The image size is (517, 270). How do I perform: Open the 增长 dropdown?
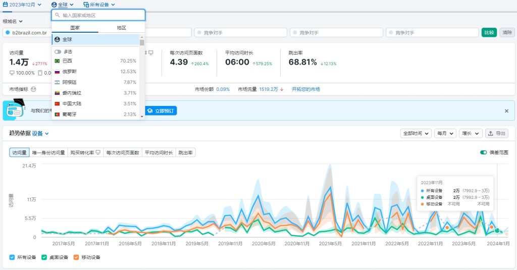pos(471,134)
